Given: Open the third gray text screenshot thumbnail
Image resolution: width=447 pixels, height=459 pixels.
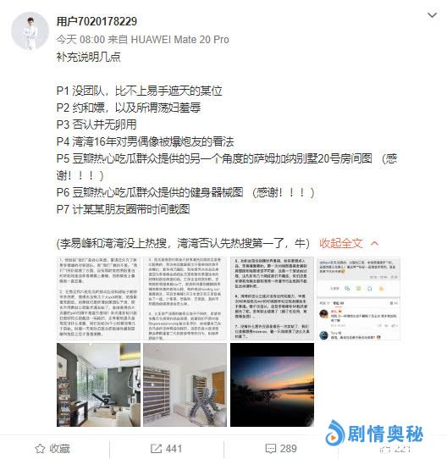Looking at the screenshot, I should pyautogui.click(x=272, y=299).
